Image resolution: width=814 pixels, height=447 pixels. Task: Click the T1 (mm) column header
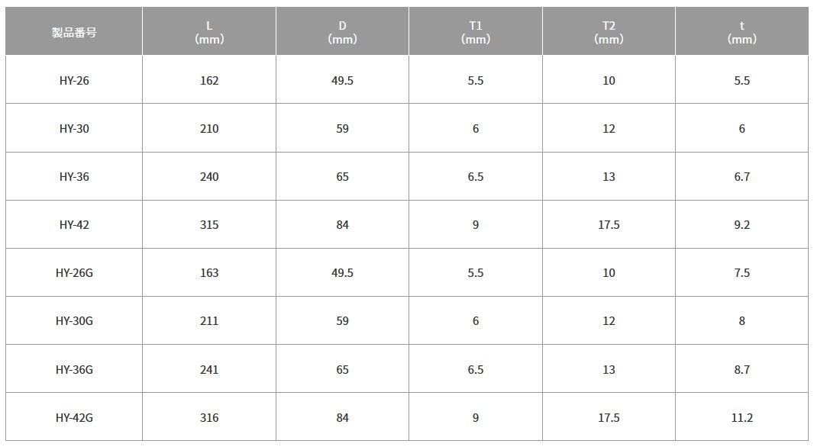tap(476, 33)
